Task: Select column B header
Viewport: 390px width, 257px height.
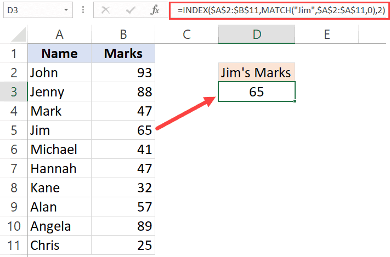Action: click(123, 35)
